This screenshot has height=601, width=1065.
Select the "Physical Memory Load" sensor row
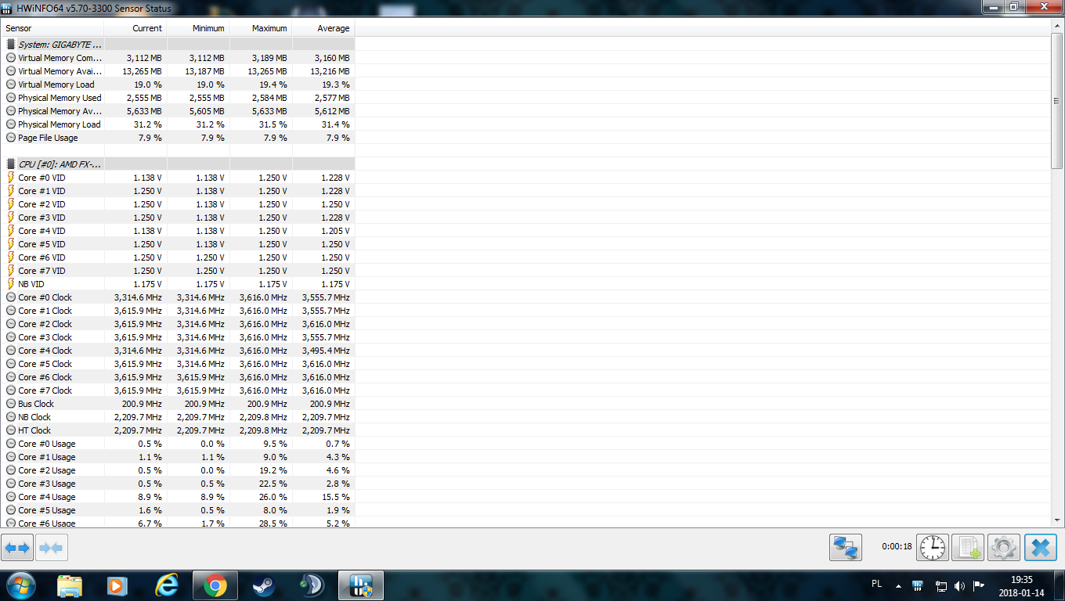point(179,124)
